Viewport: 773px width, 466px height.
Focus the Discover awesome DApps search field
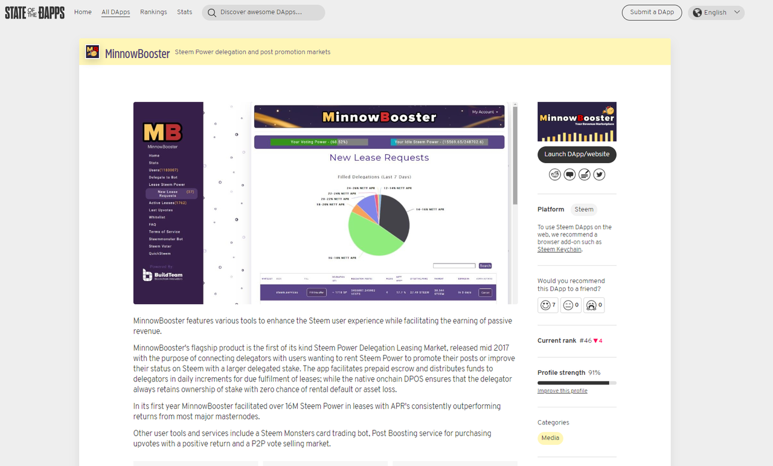[x=263, y=13]
